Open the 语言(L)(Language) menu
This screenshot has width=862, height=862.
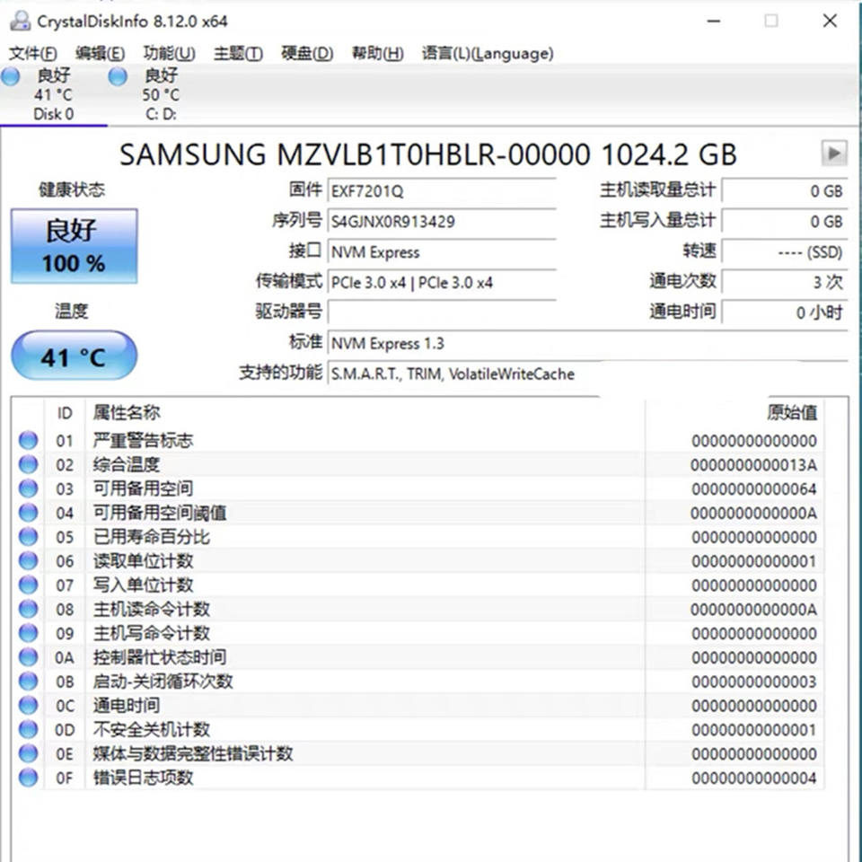click(x=488, y=53)
